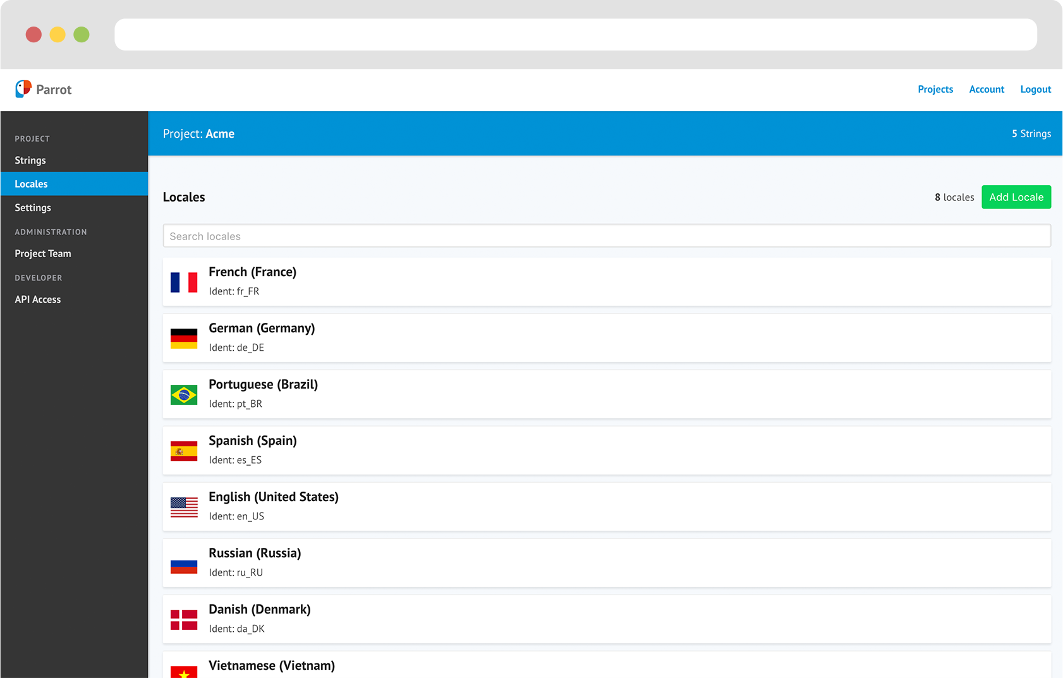This screenshot has width=1063, height=678.
Task: Open project Settings in sidebar
Action: tap(74, 207)
